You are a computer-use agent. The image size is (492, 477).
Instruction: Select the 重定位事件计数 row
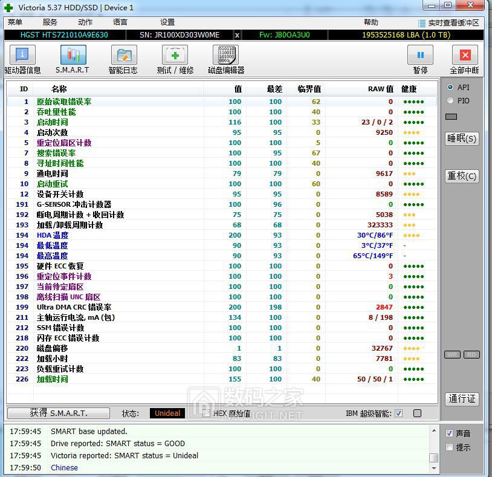tap(222, 276)
